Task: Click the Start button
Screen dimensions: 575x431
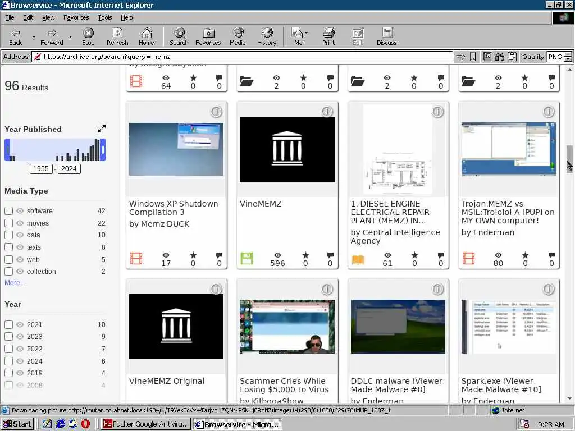Action: coord(17,424)
